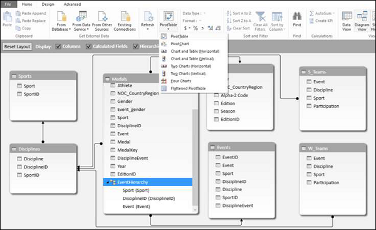Click the Reset Layout button
Viewport: 376px width, 230px height.
[x=18, y=46]
